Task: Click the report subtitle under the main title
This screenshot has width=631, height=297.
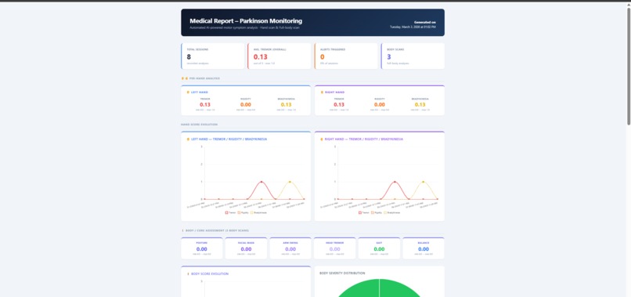Action: point(244,27)
